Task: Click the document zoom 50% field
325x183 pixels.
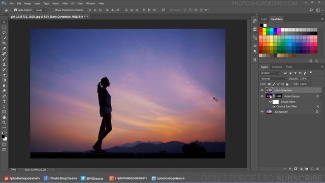Action: [13, 169]
